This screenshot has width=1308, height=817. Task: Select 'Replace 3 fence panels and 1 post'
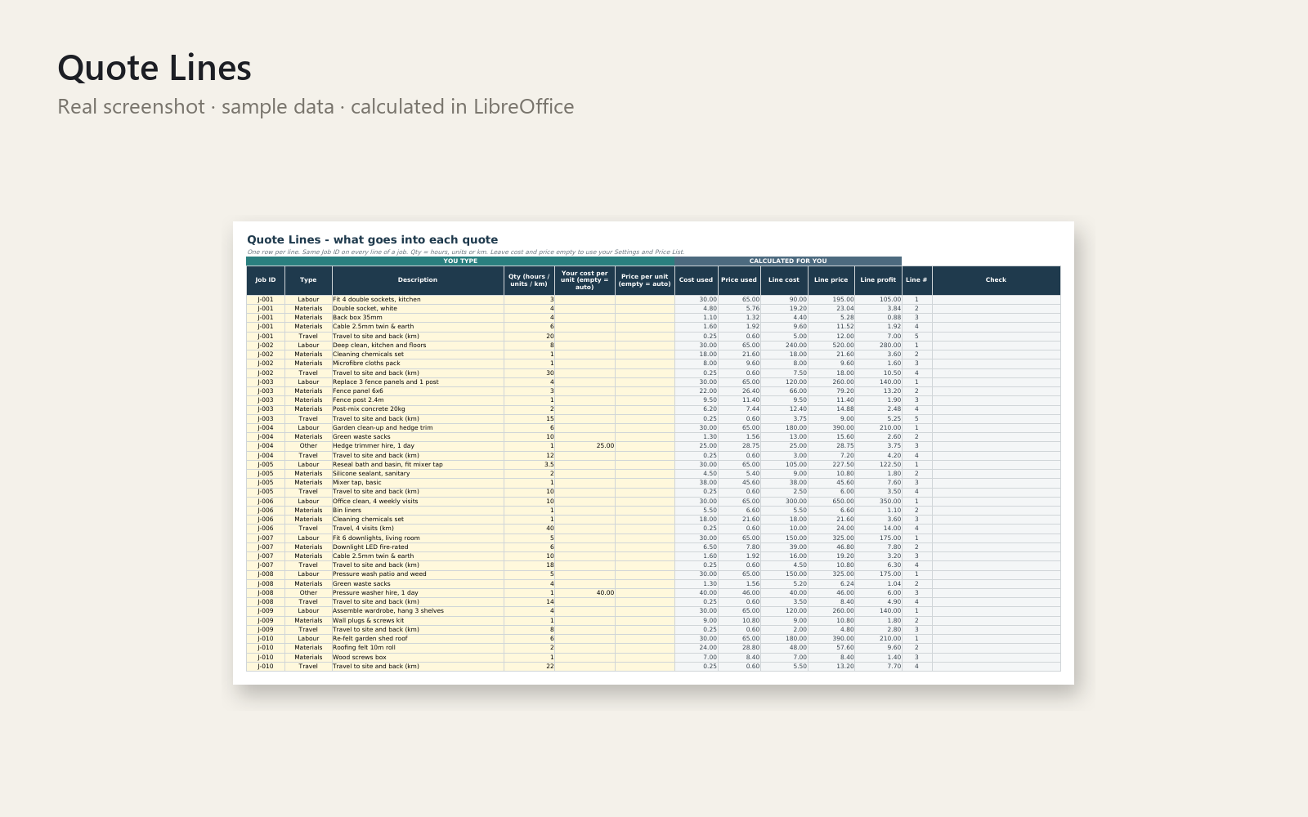pyautogui.click(x=418, y=382)
